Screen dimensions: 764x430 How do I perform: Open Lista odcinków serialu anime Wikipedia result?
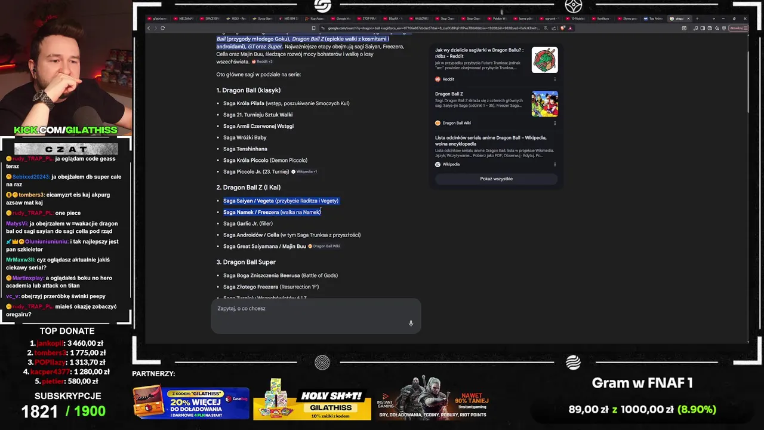491,141
